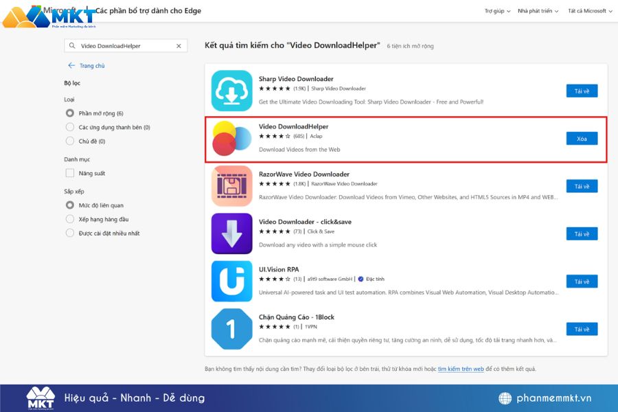Click the search magnifier icon
The height and width of the screenshot is (412, 618).
[x=72, y=46]
